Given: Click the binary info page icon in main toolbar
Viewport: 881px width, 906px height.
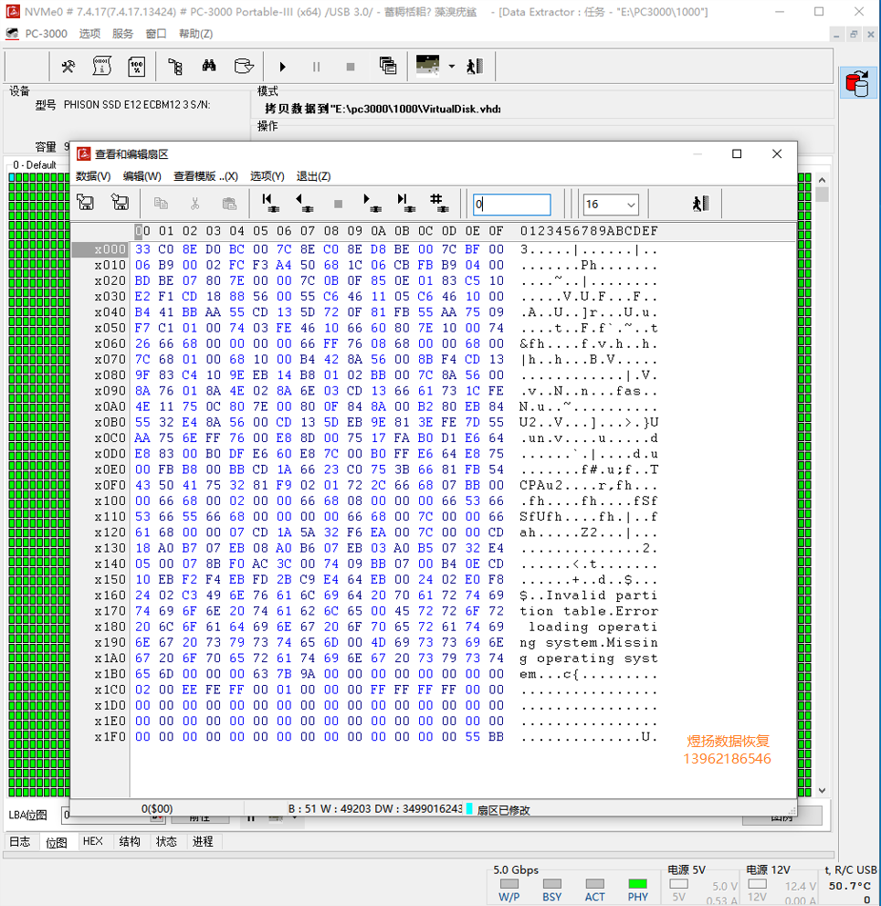Looking at the screenshot, I should tap(102, 67).
